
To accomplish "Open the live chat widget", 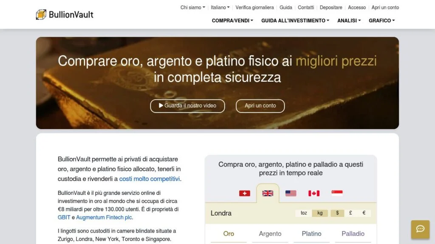I will pos(420,229).
